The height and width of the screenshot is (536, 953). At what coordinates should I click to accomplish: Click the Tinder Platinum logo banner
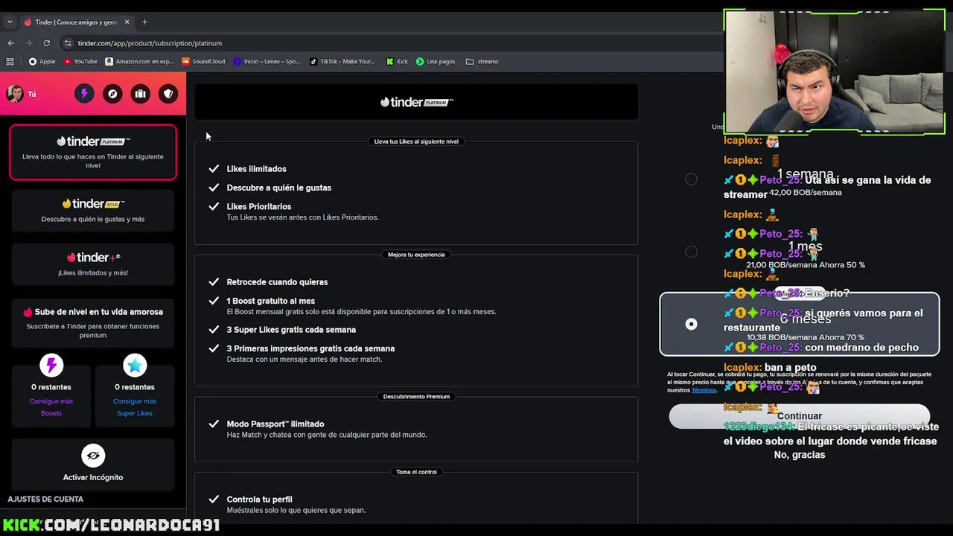click(x=416, y=102)
